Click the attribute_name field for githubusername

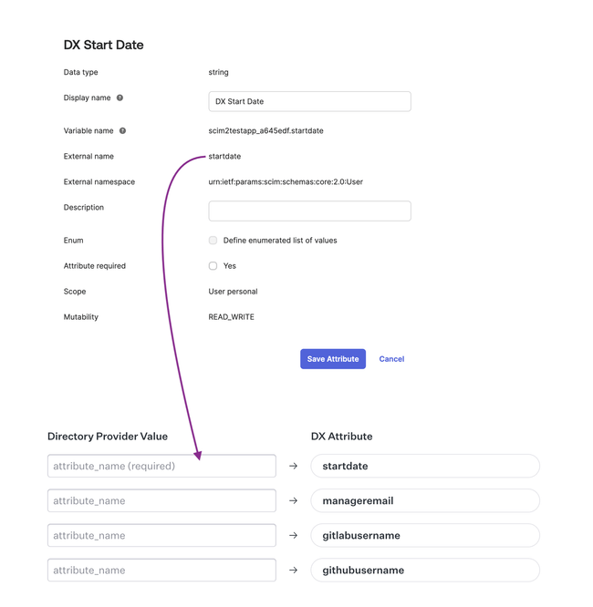(x=161, y=570)
